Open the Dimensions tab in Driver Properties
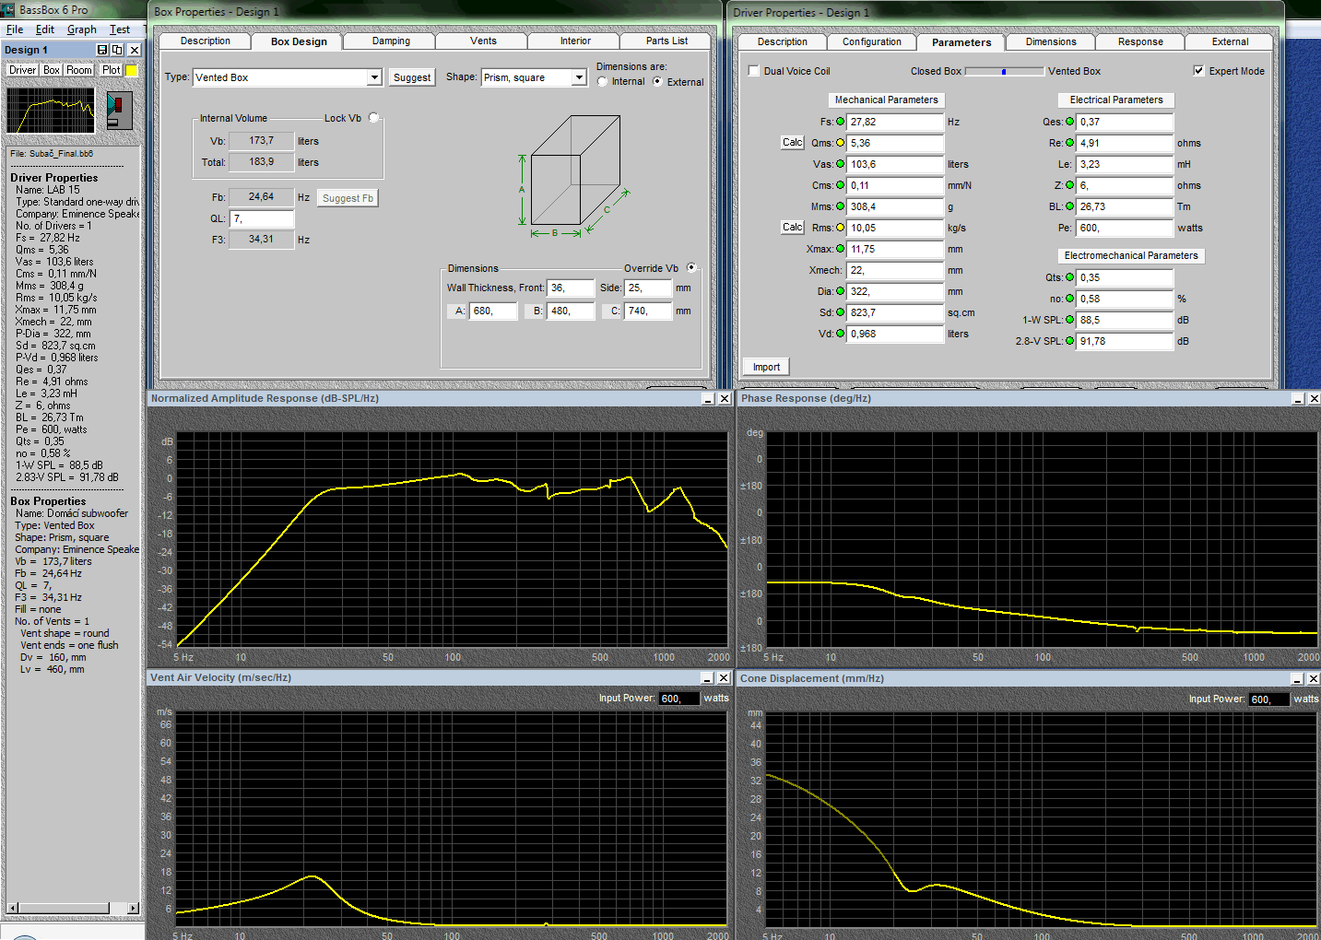The width and height of the screenshot is (1321, 940). 1051,42
